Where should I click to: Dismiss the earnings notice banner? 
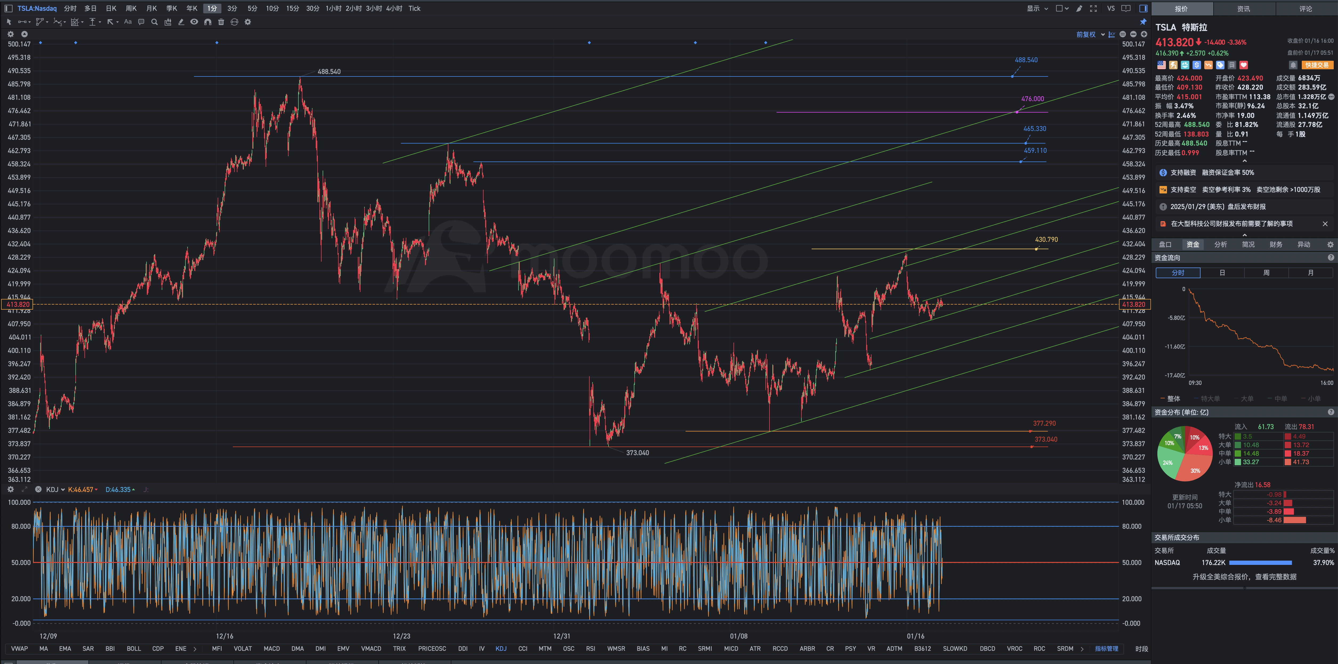pyautogui.click(x=1325, y=224)
